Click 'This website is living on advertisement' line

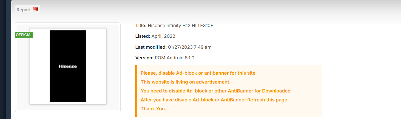[x=185, y=82]
